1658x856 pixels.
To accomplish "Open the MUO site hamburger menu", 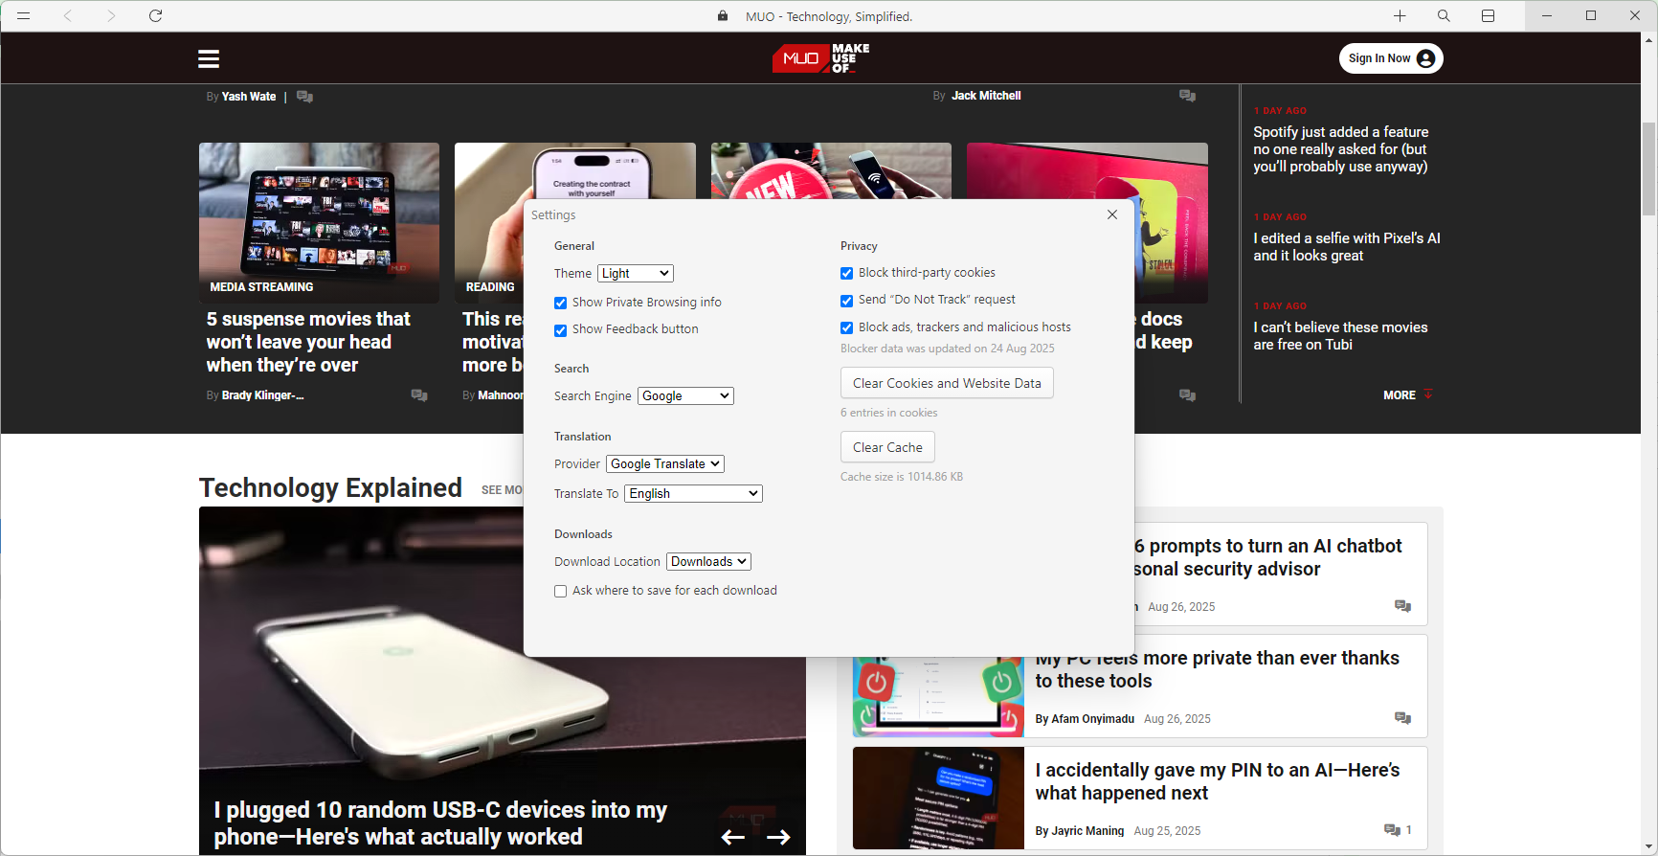I will (x=209, y=59).
